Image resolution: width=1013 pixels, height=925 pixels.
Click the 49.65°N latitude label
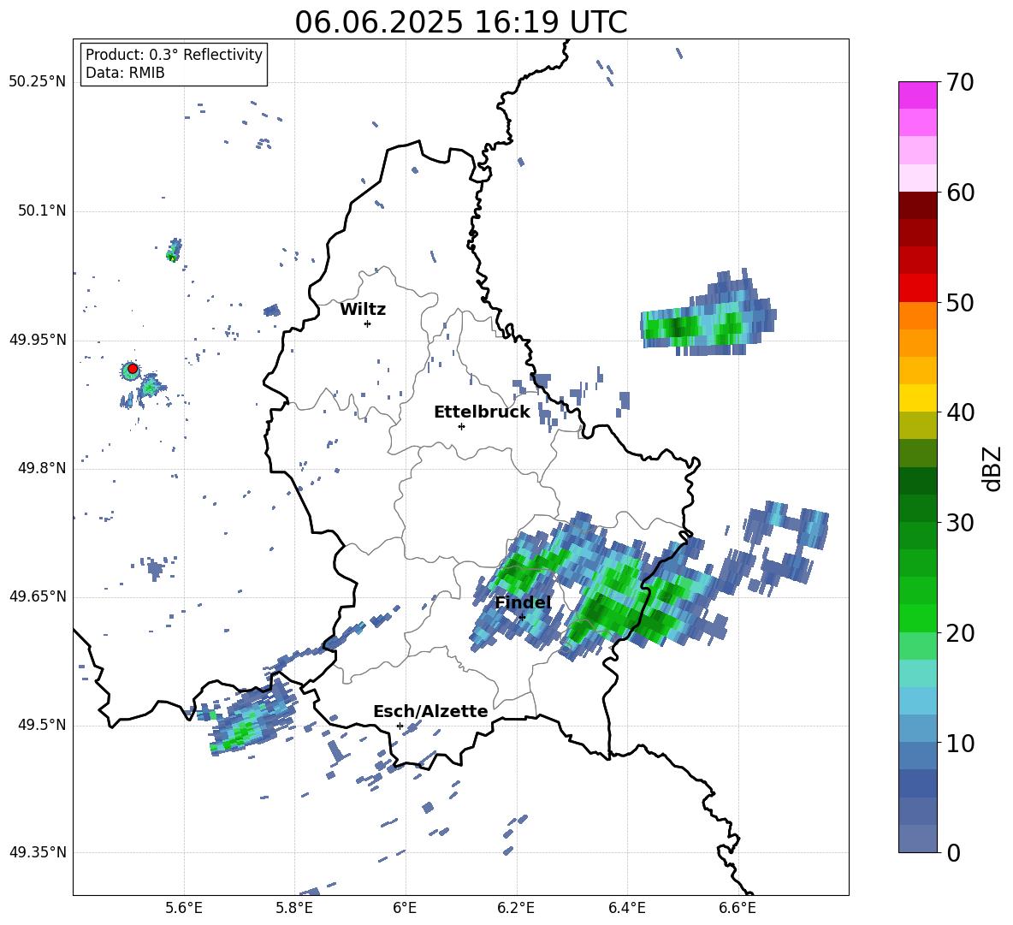[38, 596]
